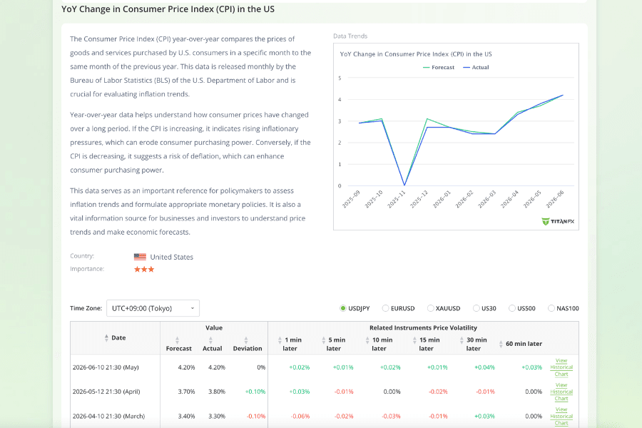Click the TitanFX logo in chart
Screen dimensions: 642x428
pos(558,222)
